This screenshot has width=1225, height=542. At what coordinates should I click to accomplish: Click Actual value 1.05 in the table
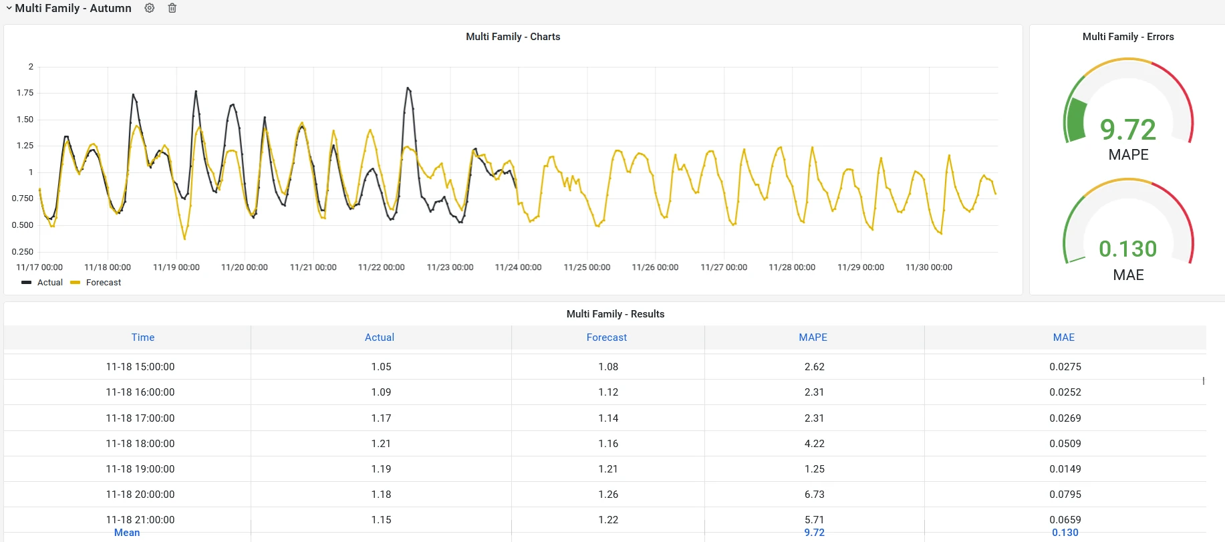pos(381,367)
